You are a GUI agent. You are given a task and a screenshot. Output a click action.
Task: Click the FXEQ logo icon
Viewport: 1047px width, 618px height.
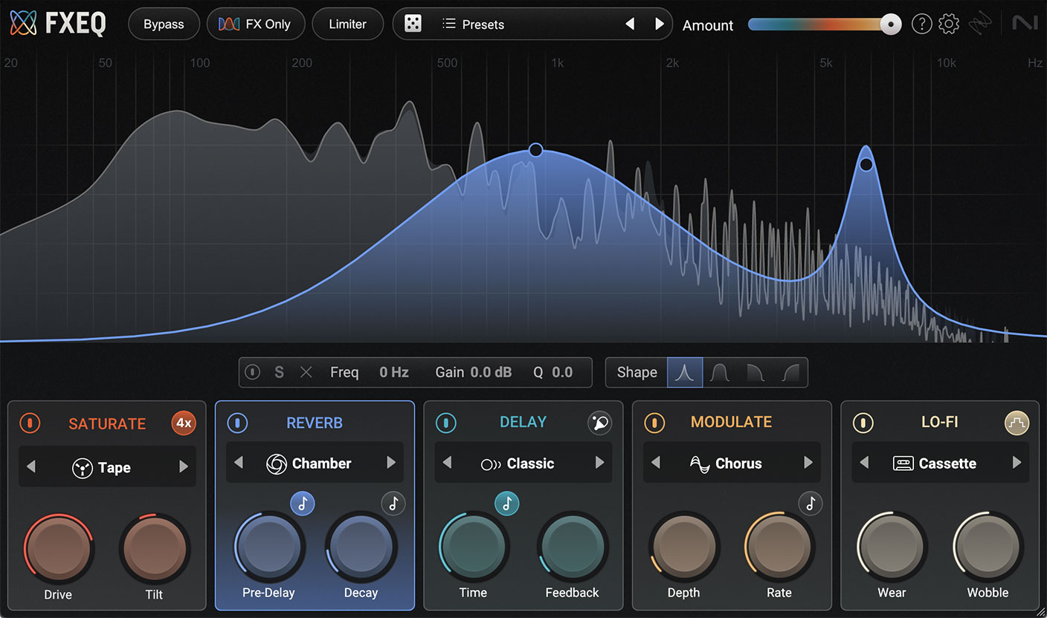(x=23, y=24)
